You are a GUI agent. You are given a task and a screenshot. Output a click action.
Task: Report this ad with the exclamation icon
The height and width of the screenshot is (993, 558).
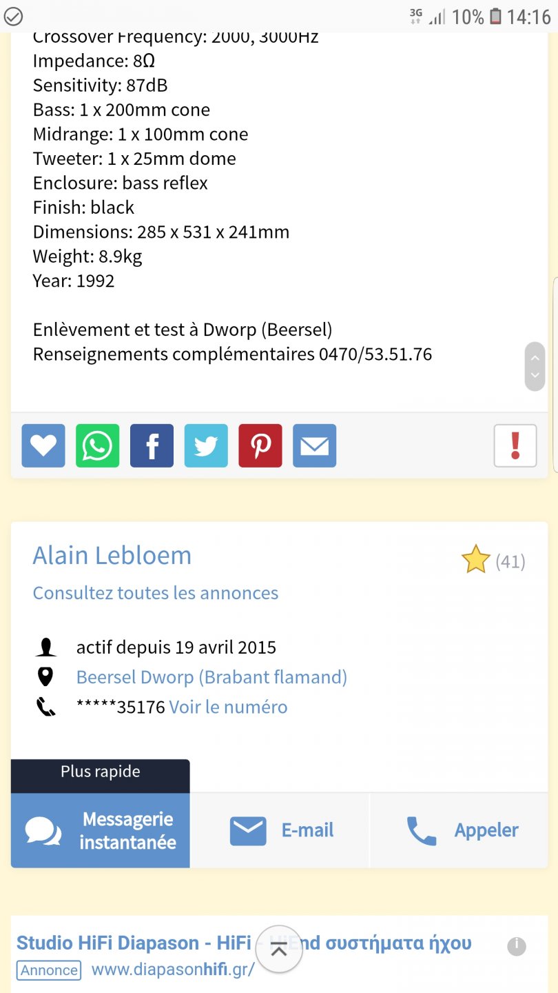515,445
